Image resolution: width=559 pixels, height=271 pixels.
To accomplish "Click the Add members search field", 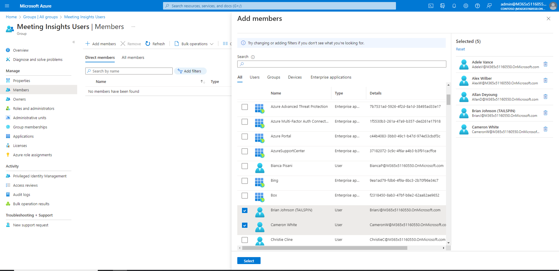I will tap(342, 64).
